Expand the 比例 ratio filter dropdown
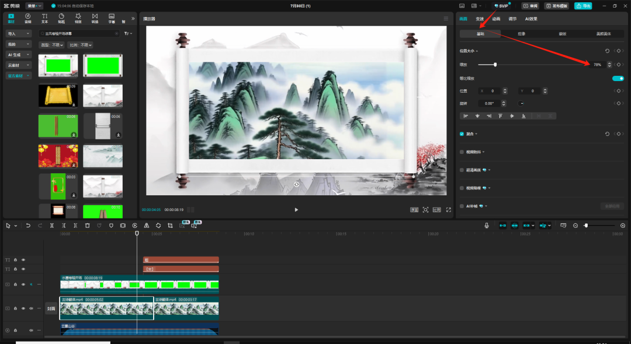Image resolution: width=631 pixels, height=344 pixels. [x=81, y=45]
